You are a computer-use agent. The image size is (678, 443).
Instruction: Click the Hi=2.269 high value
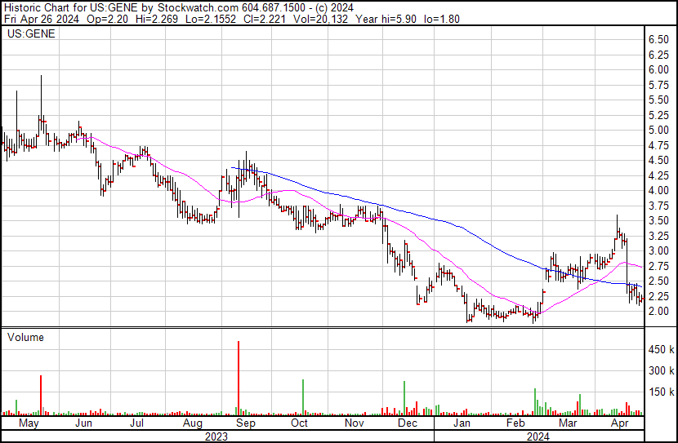157,19
